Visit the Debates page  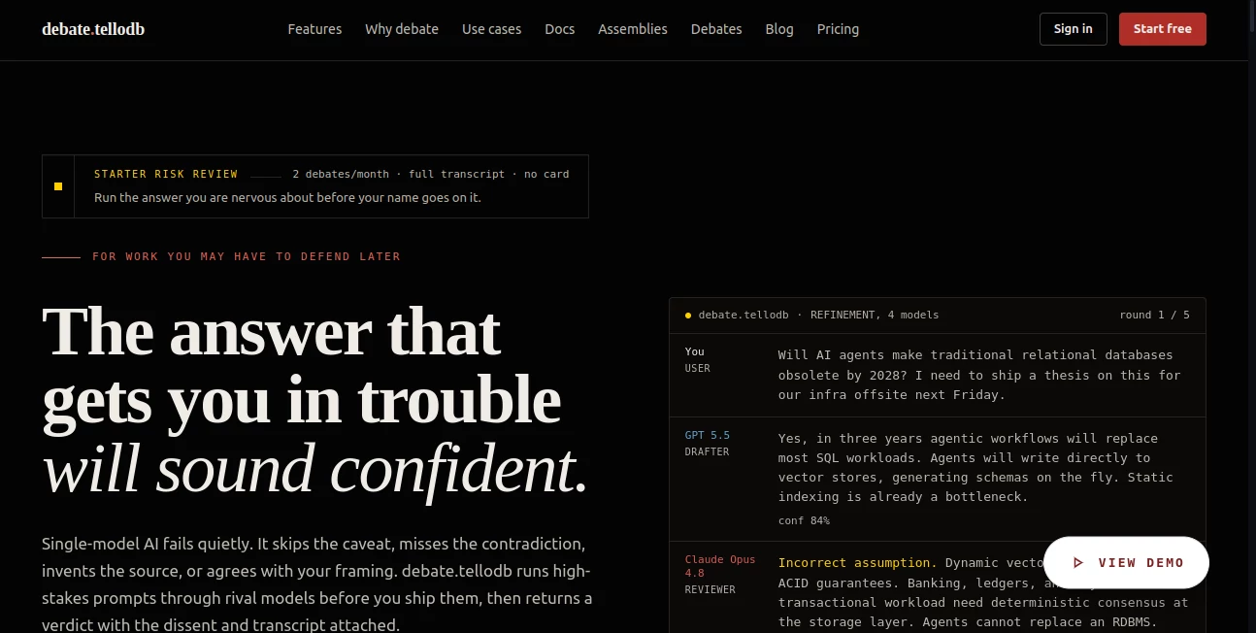[716, 29]
